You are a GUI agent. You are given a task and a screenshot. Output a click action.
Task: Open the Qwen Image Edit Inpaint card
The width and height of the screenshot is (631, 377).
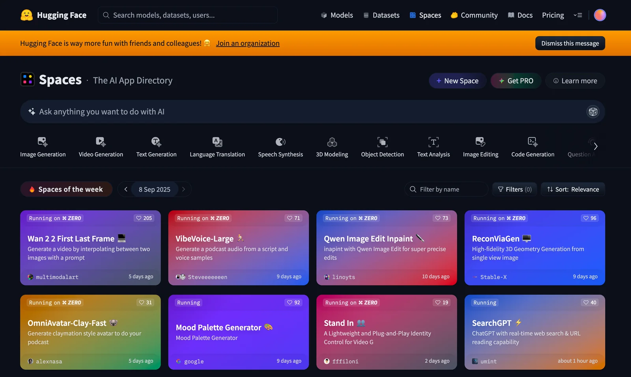coord(386,248)
